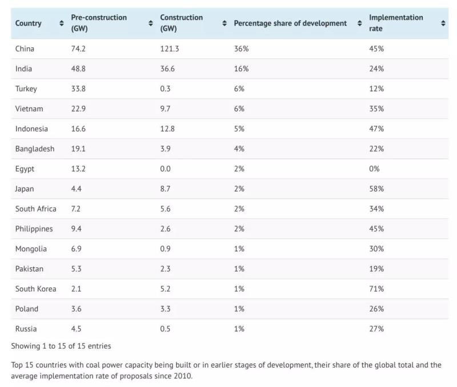The image size is (457, 387).
Task: Click sort arrows for Implementation rate column
Action: coord(443,23)
